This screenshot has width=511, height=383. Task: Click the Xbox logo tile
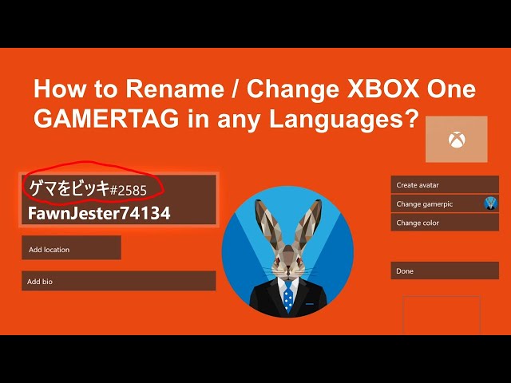point(456,139)
